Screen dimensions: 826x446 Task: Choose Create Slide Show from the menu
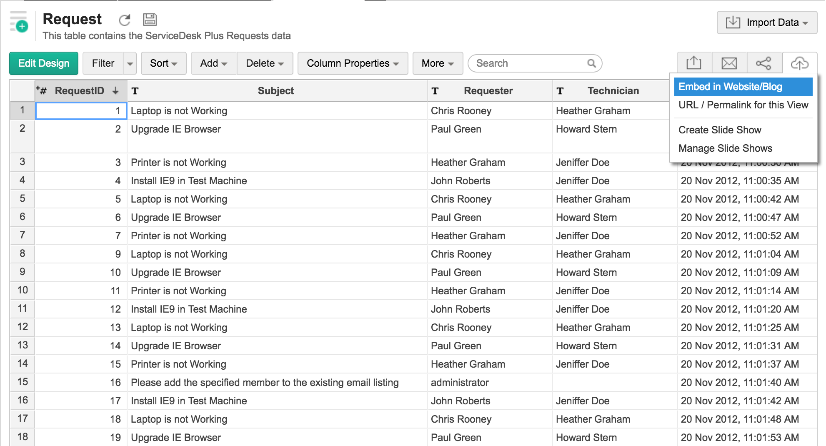(x=720, y=130)
